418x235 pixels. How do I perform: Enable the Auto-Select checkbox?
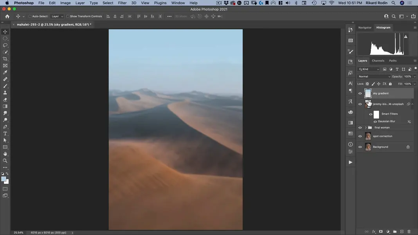[x=30, y=16]
